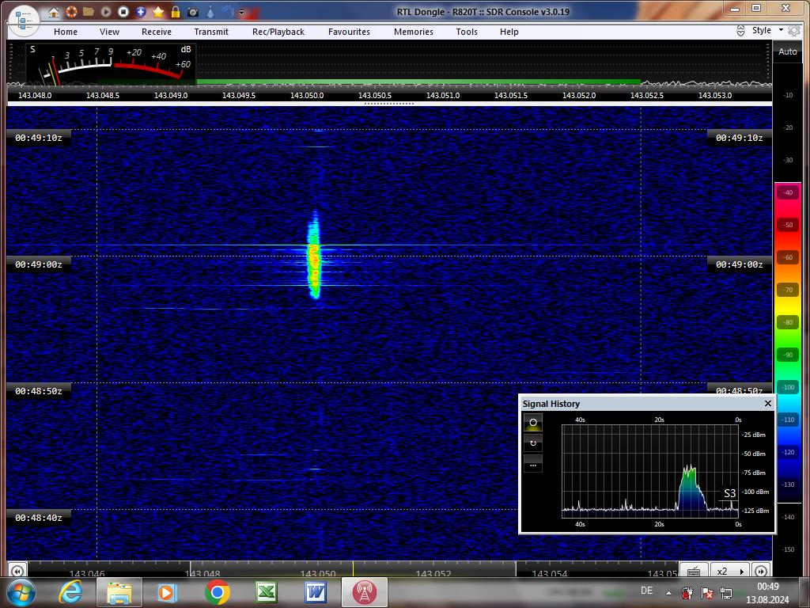Screen dimensions: 810x608
Task: Open the Windows Start button
Action: click(21, 592)
